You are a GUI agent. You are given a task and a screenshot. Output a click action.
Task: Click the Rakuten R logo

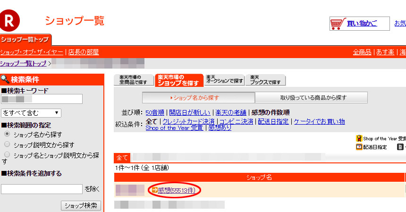(9, 20)
